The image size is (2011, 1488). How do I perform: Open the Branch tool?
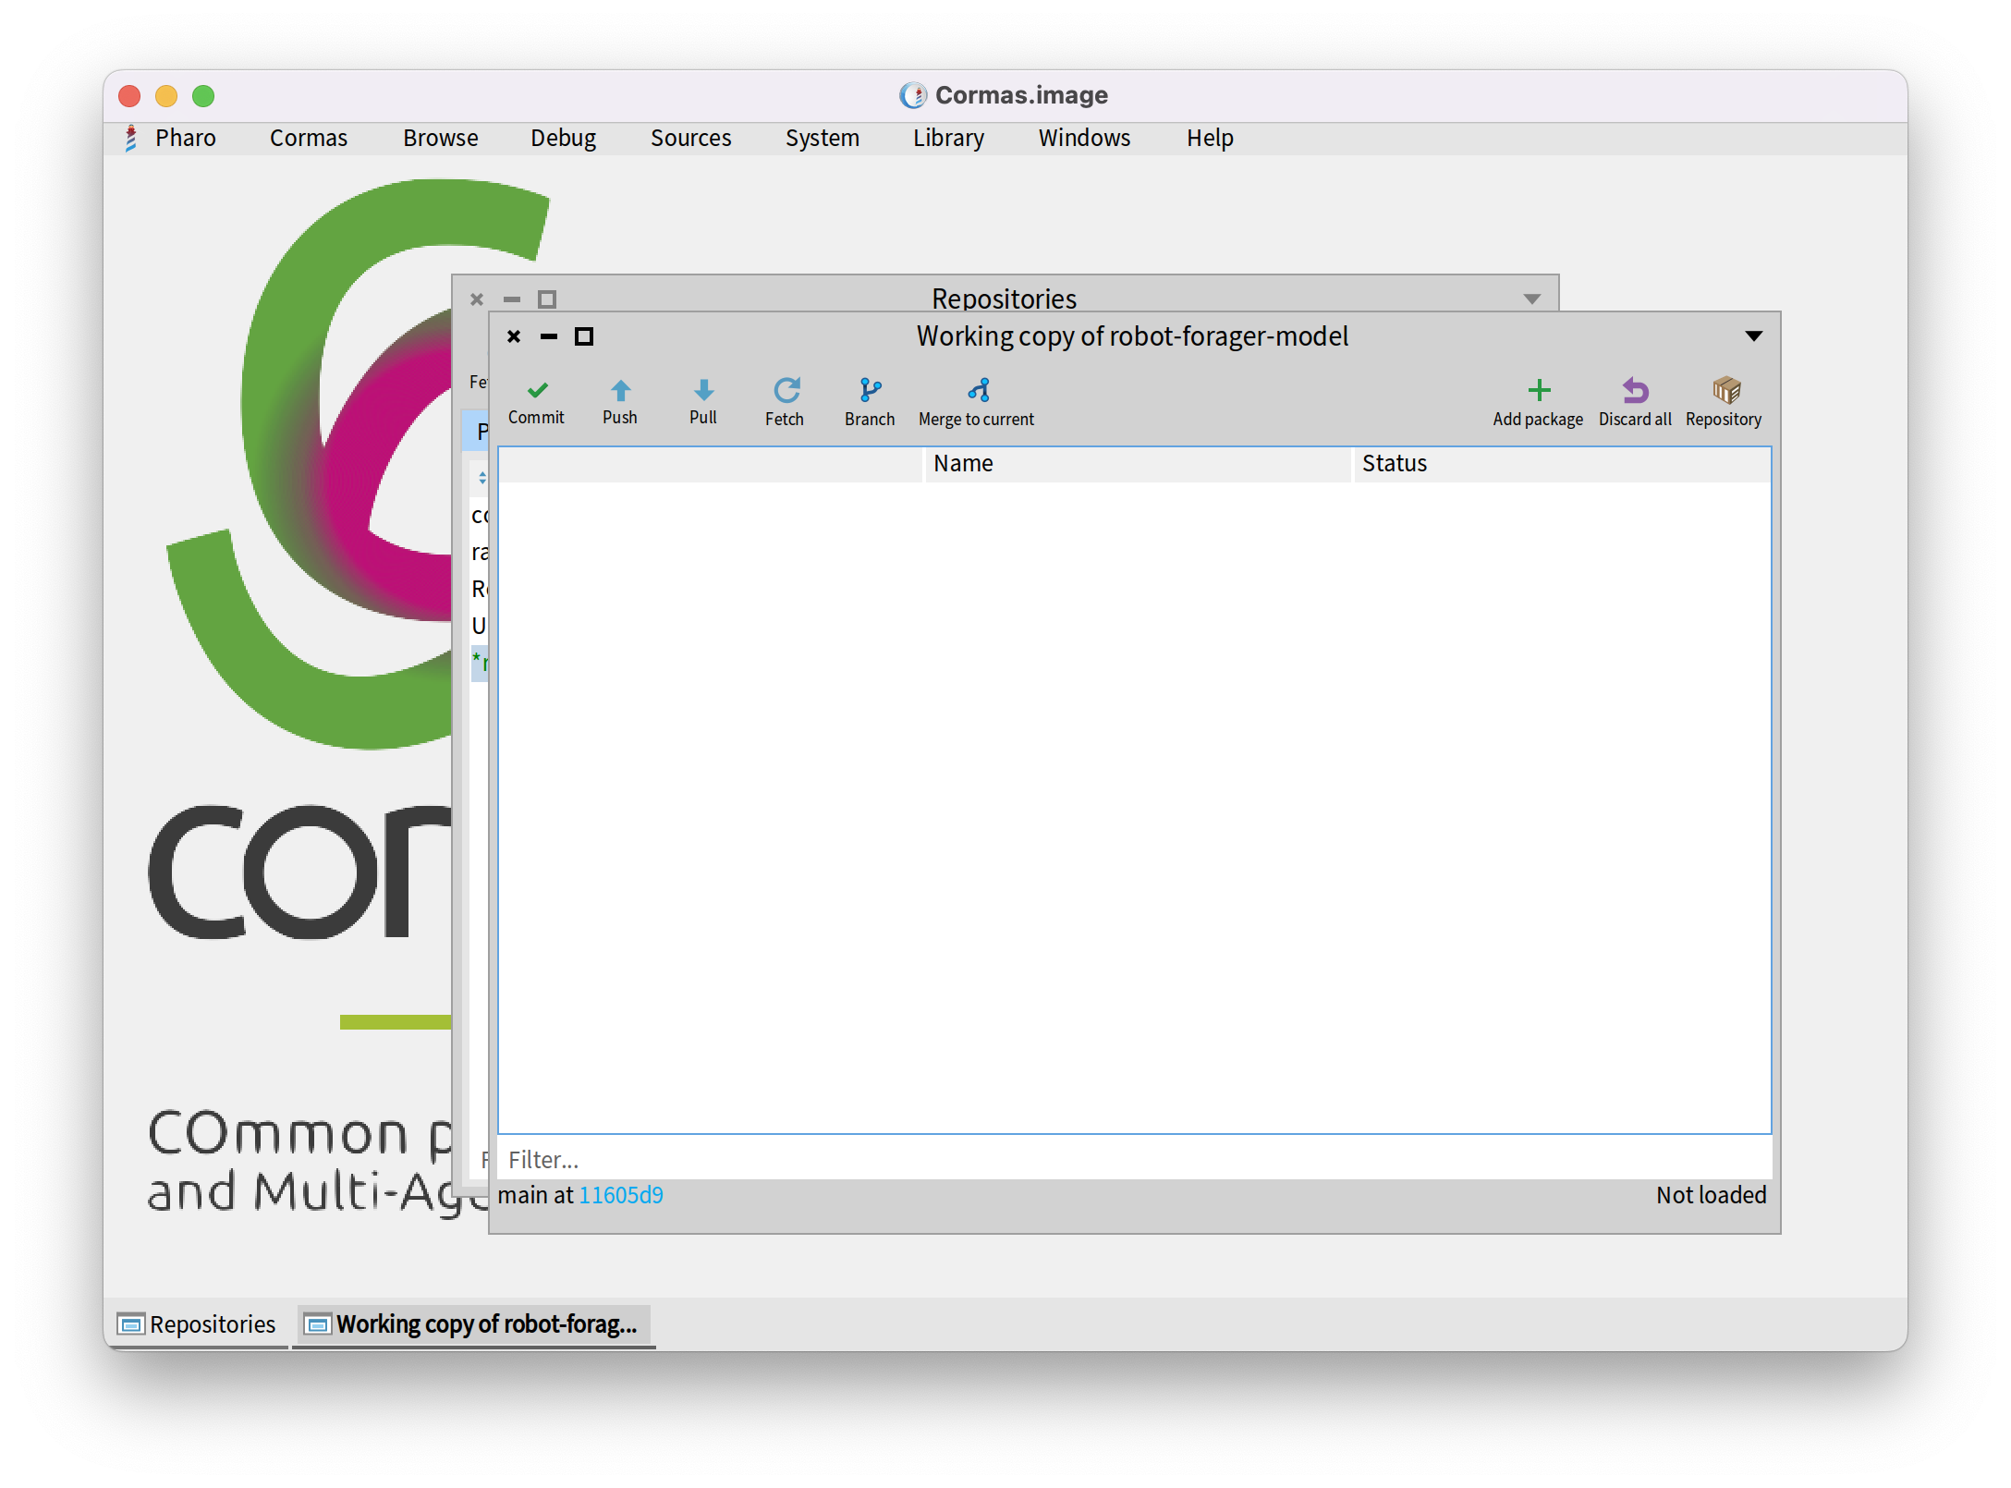[x=870, y=390]
